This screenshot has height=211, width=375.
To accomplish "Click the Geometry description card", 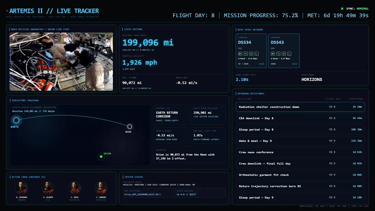I will pyautogui.click(x=189, y=155).
